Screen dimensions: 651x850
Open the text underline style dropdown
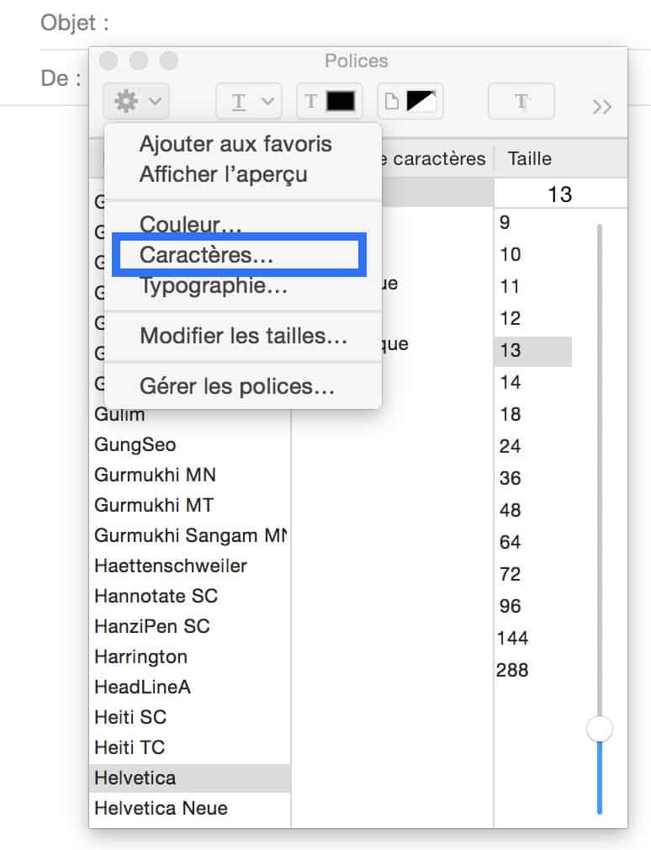(x=249, y=101)
